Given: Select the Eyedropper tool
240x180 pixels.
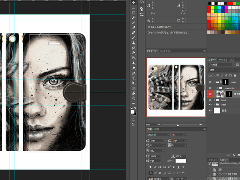Looking at the screenshot, I should point(133,27).
